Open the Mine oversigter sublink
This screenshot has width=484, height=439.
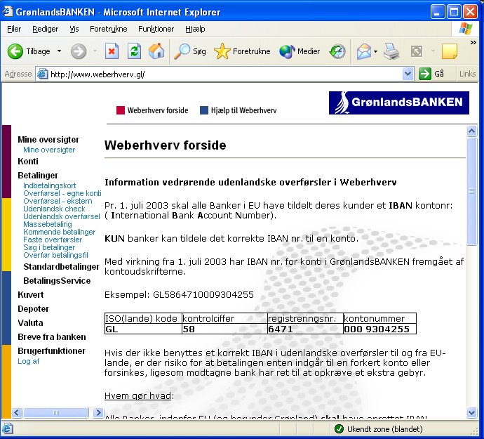[49, 150]
